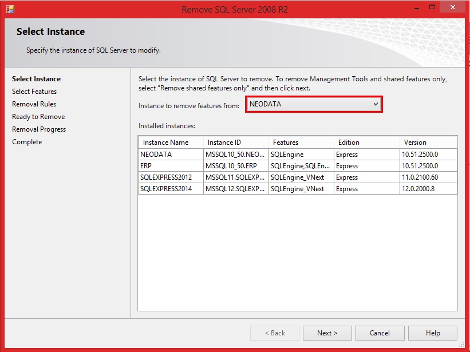Open the instance dropdown arrow next to NEODATA
This screenshot has width=470, height=352.
[x=376, y=104]
